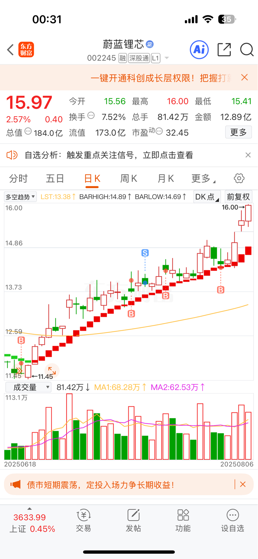Image resolution: width=258 pixels, height=559 pixels.
Task: Switch to the 周K tab
Action: 128,178
